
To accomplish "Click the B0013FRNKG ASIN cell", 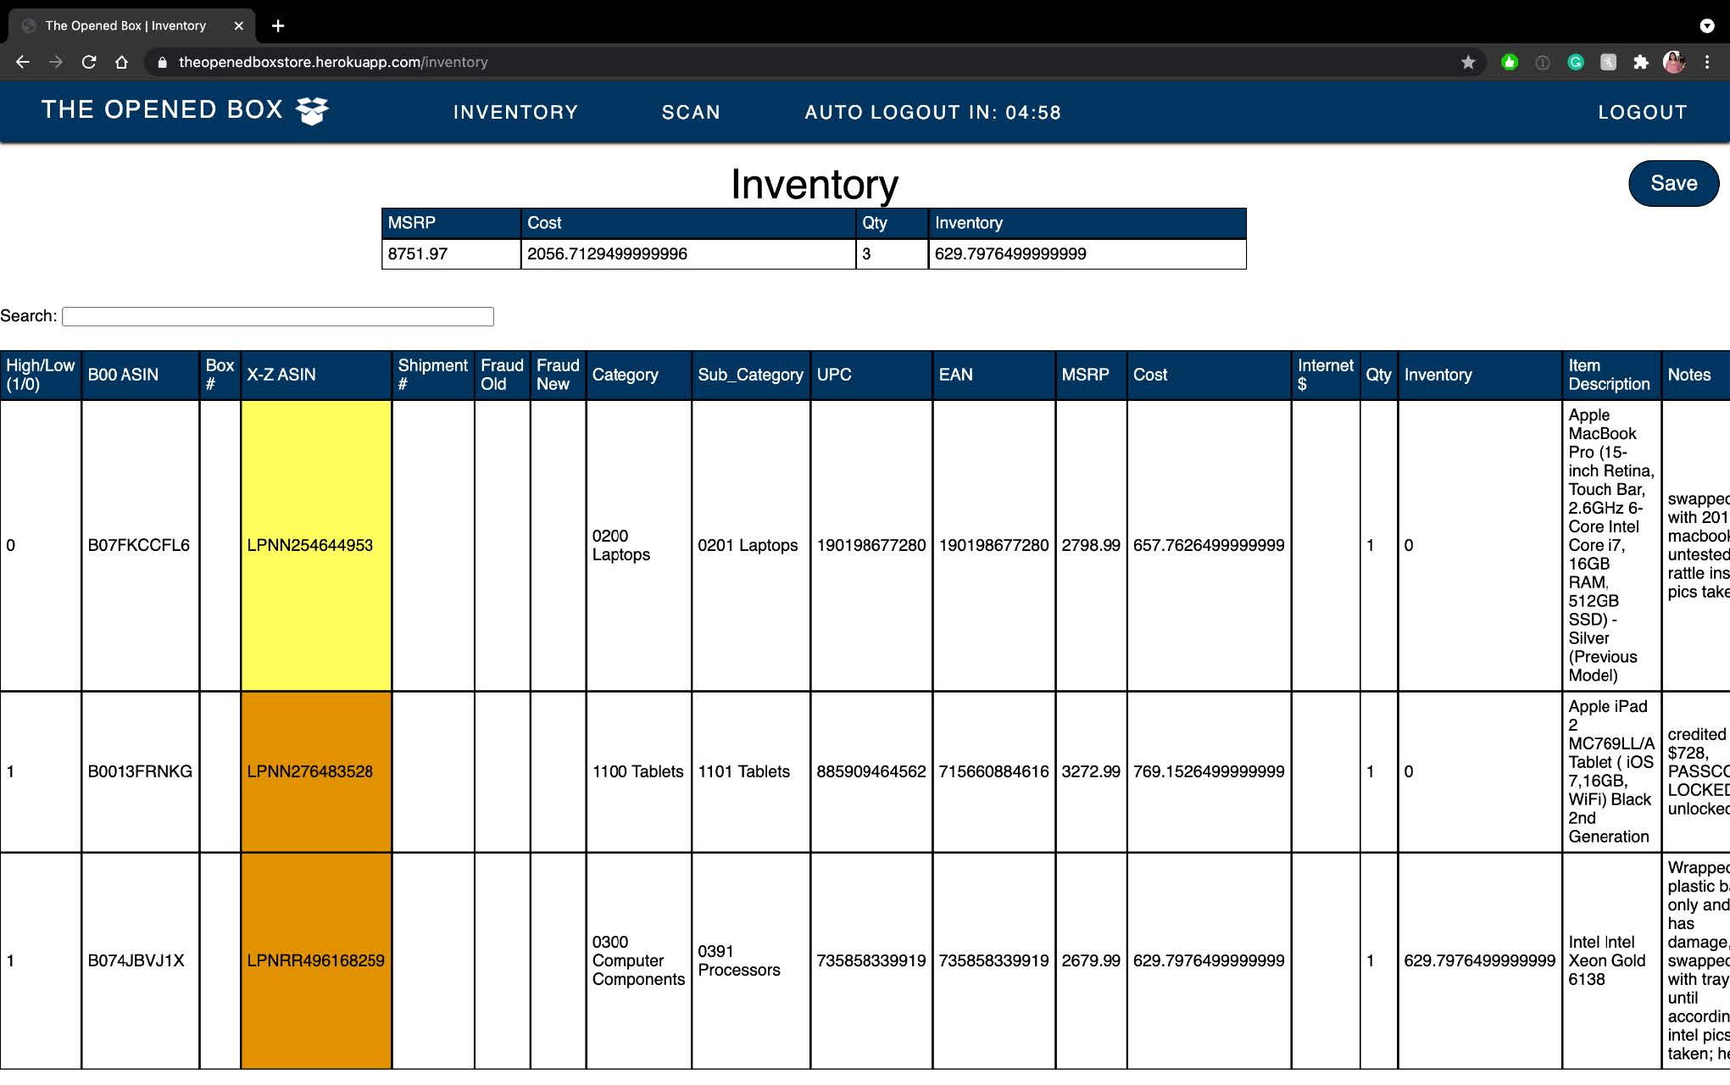I will (140, 771).
